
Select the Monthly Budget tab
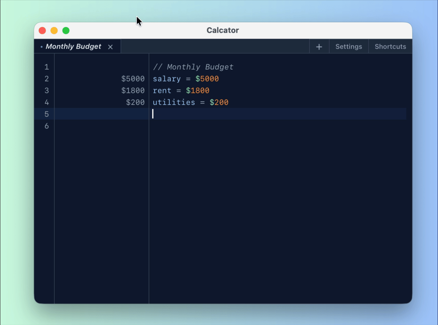73,46
